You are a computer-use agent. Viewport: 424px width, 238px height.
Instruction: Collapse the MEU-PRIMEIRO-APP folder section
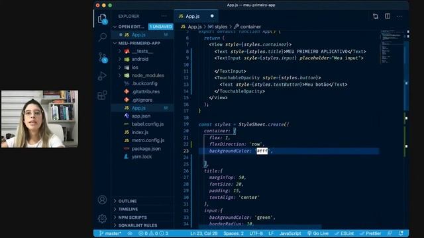[x=115, y=43]
